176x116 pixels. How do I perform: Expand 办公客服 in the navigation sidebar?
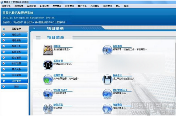(x=14, y=75)
